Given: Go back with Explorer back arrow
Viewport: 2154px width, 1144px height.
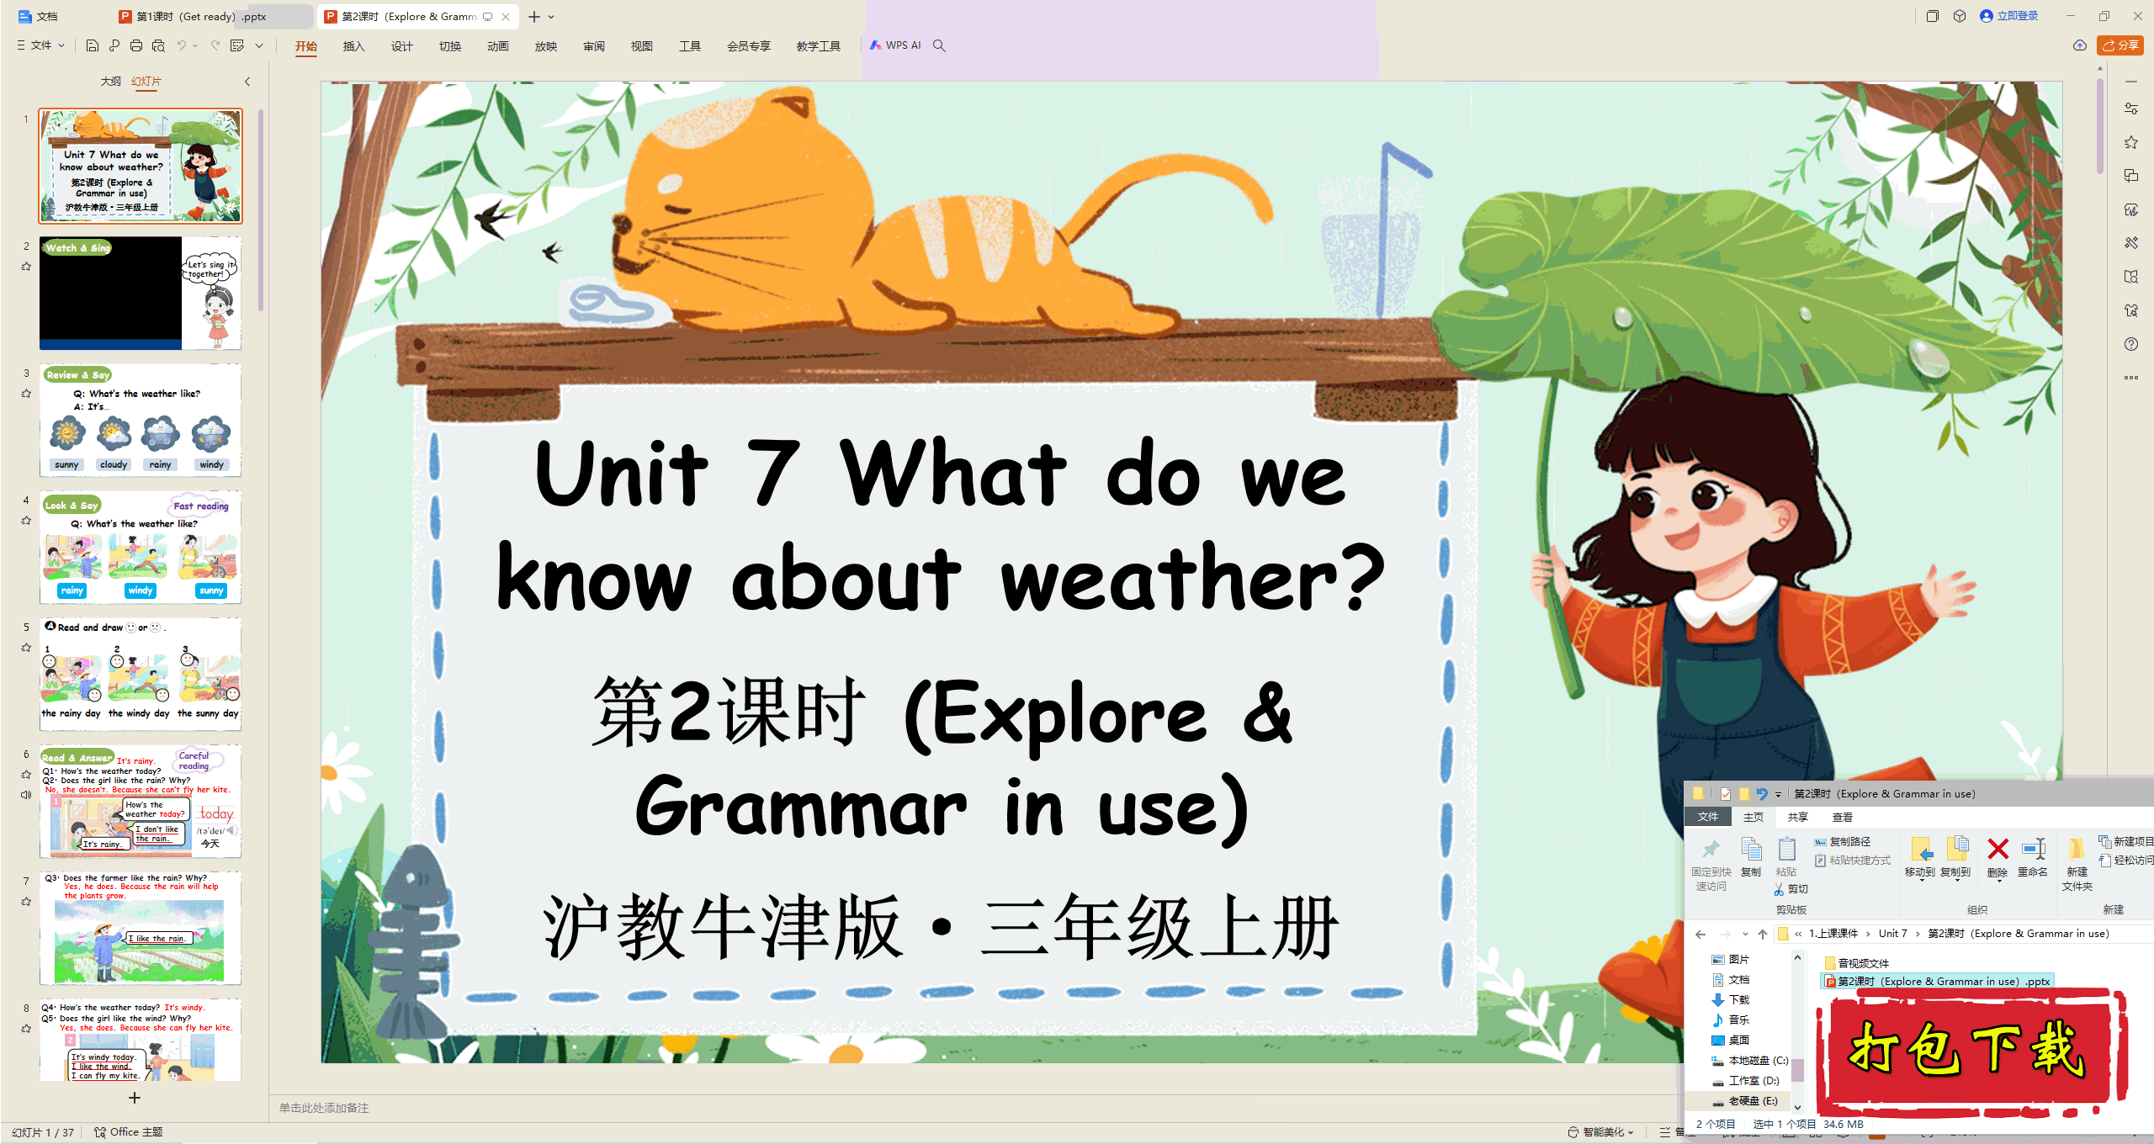Looking at the screenshot, I should pos(1700,934).
